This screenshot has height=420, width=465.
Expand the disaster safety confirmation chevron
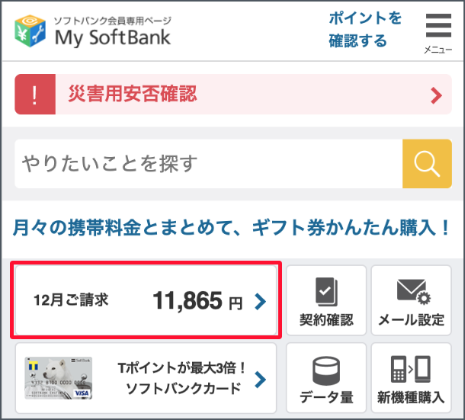tap(436, 95)
